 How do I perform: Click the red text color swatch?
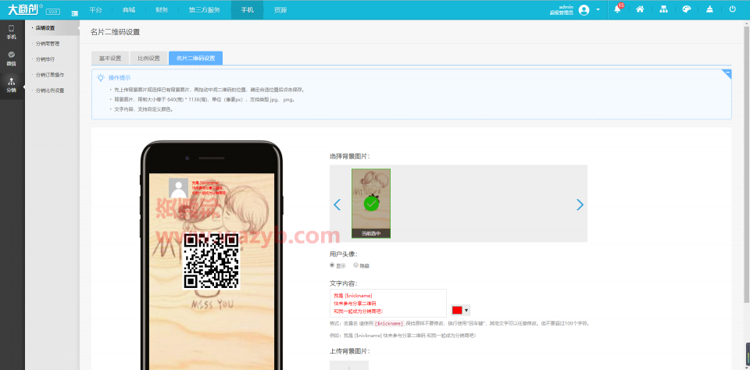click(x=457, y=310)
